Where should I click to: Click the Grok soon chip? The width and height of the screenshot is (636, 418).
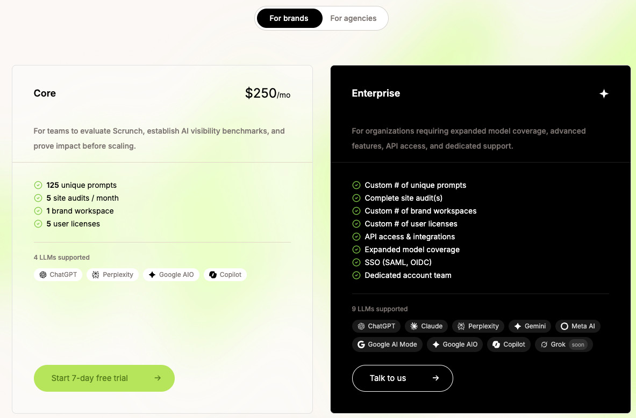coord(563,344)
